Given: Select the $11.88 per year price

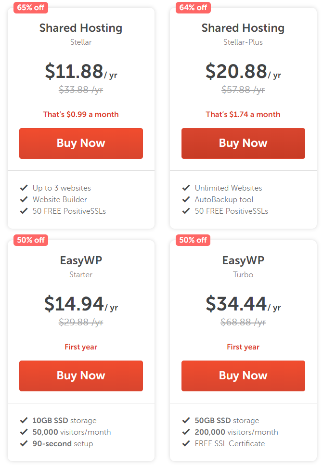Looking at the screenshot, I should click(81, 71).
